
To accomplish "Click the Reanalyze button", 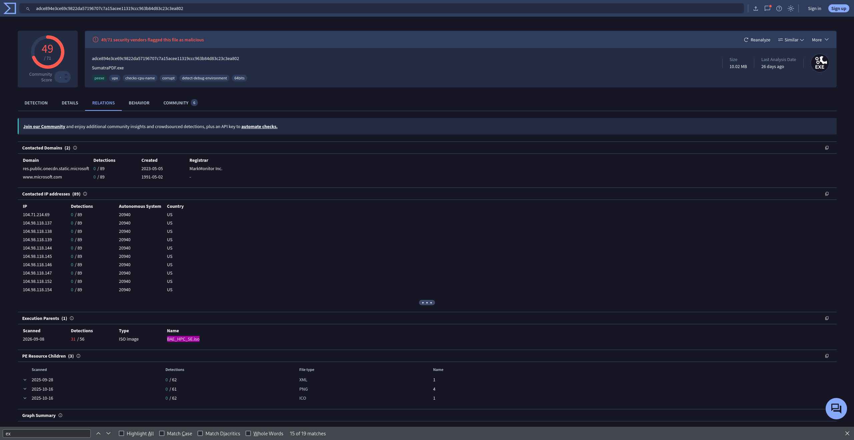I will pyautogui.click(x=757, y=40).
